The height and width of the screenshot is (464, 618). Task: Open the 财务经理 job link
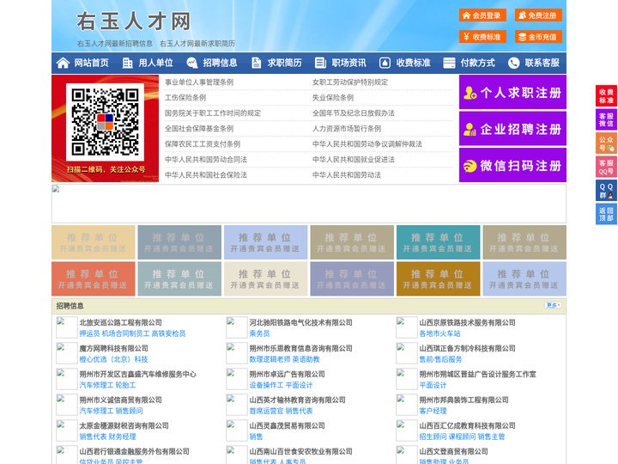pos(122,437)
